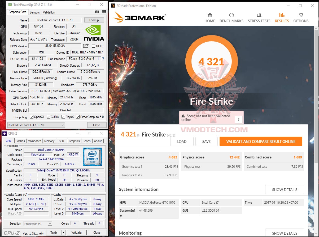Open 3DMark Results chart icon
This screenshot has height=237, width=319.
[282, 15]
